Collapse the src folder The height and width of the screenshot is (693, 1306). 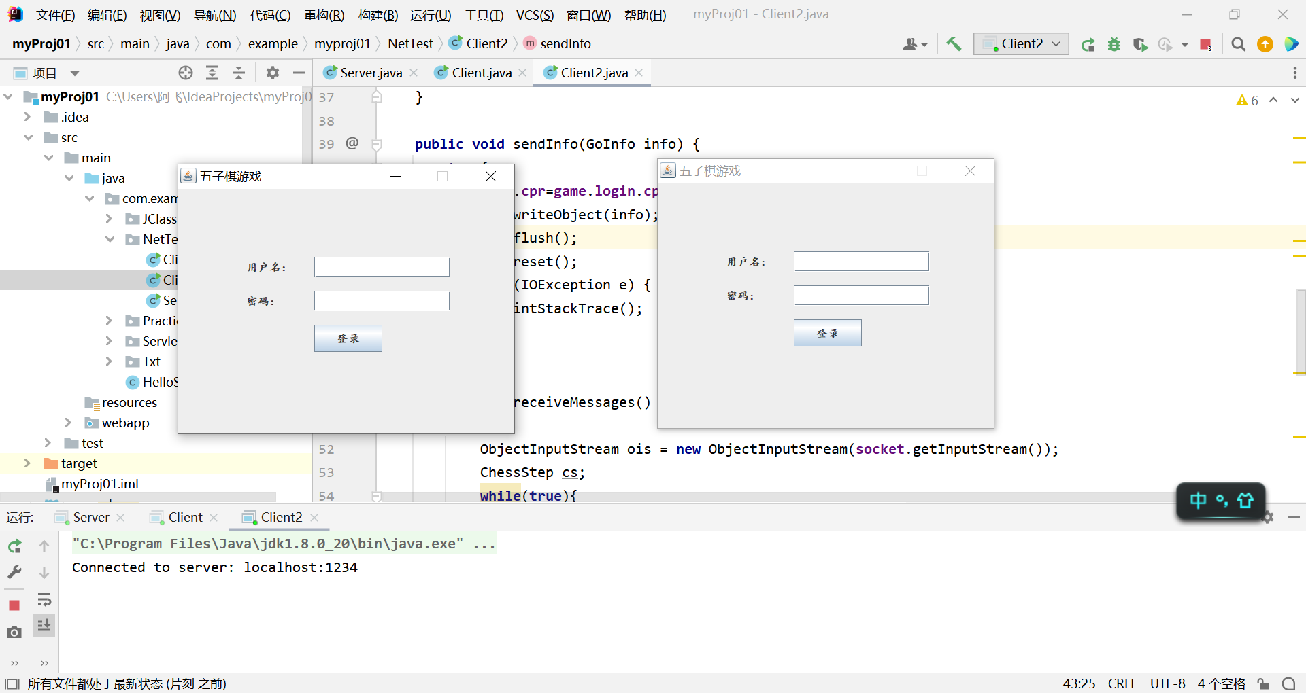point(28,137)
